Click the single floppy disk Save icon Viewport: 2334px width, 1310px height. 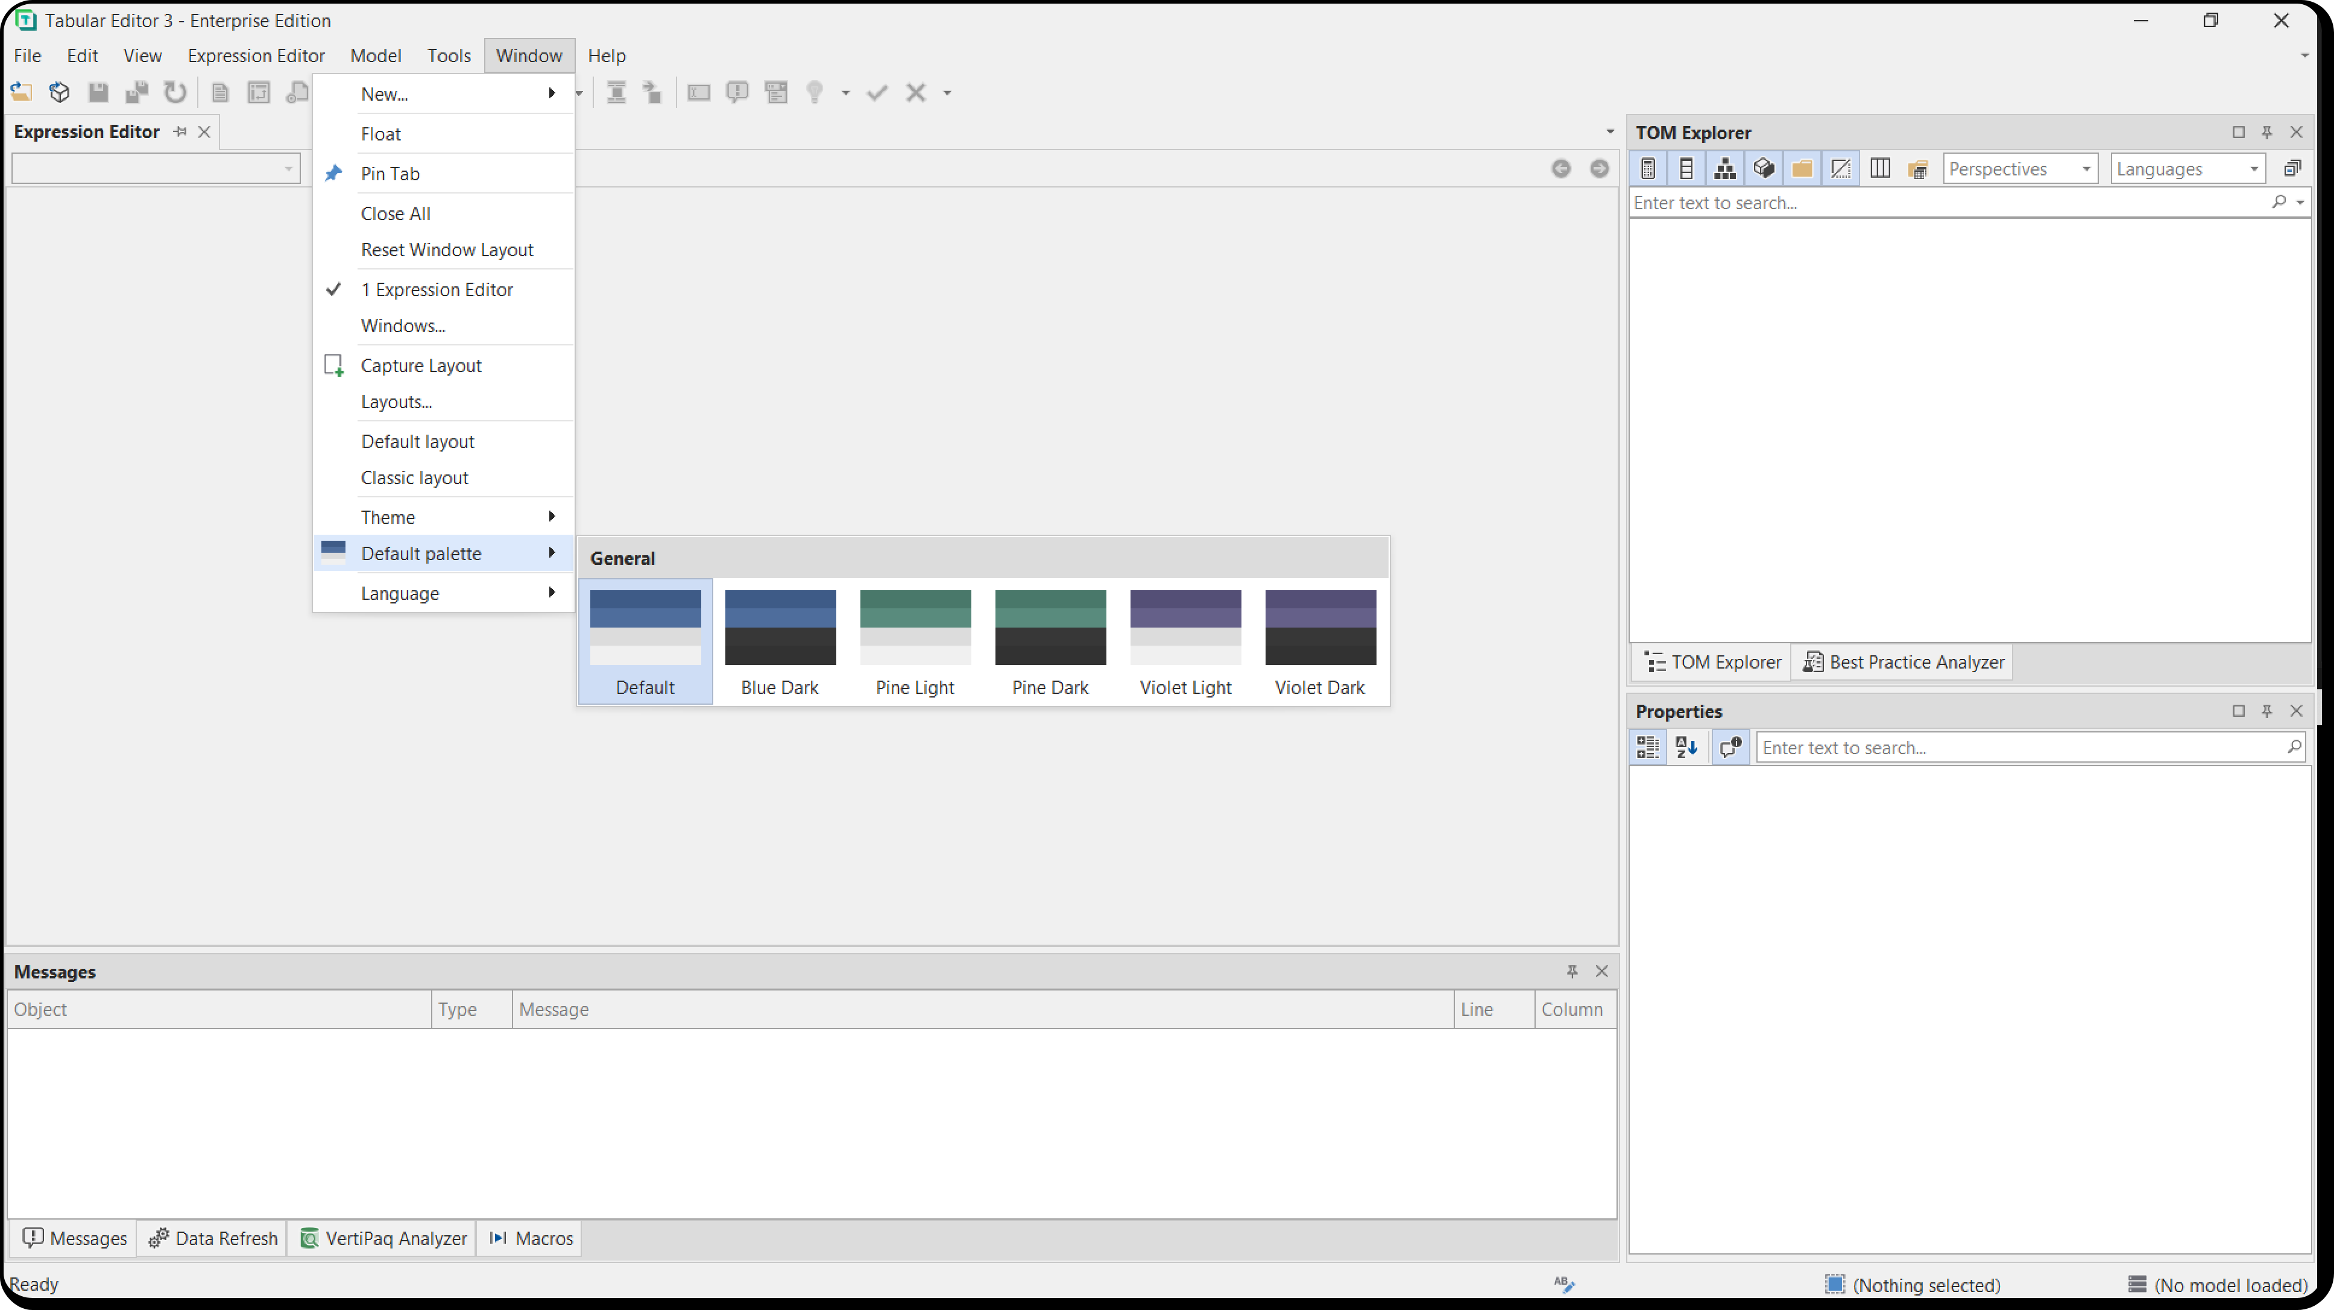tap(98, 92)
